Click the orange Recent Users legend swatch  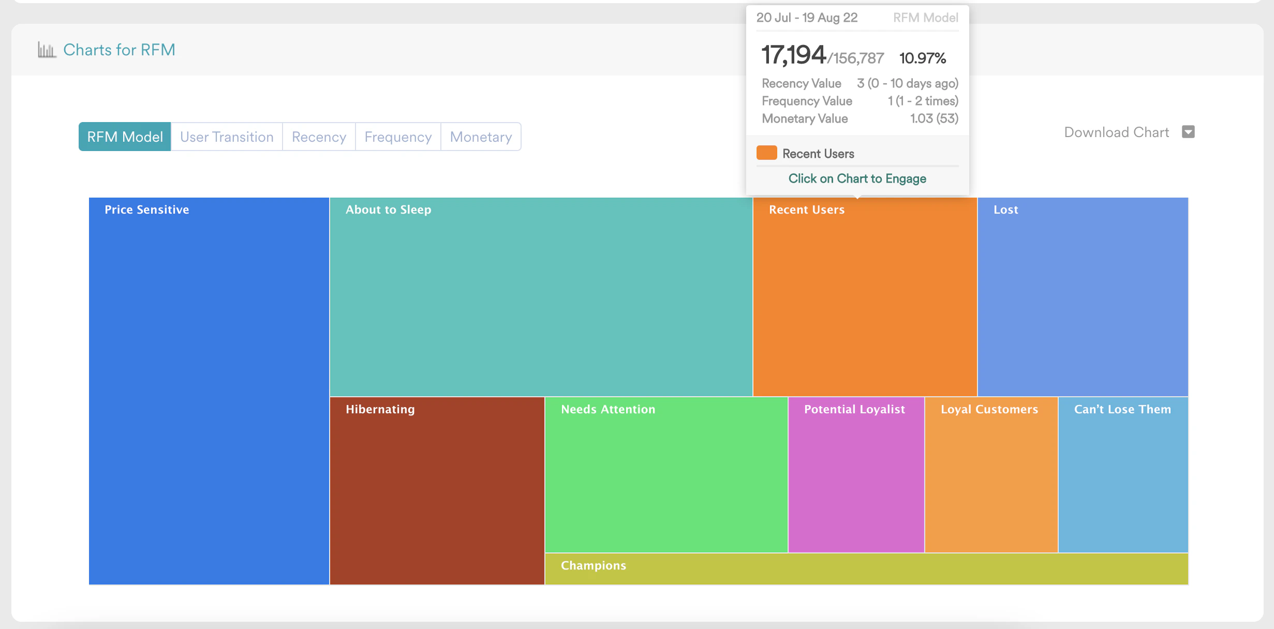point(766,152)
